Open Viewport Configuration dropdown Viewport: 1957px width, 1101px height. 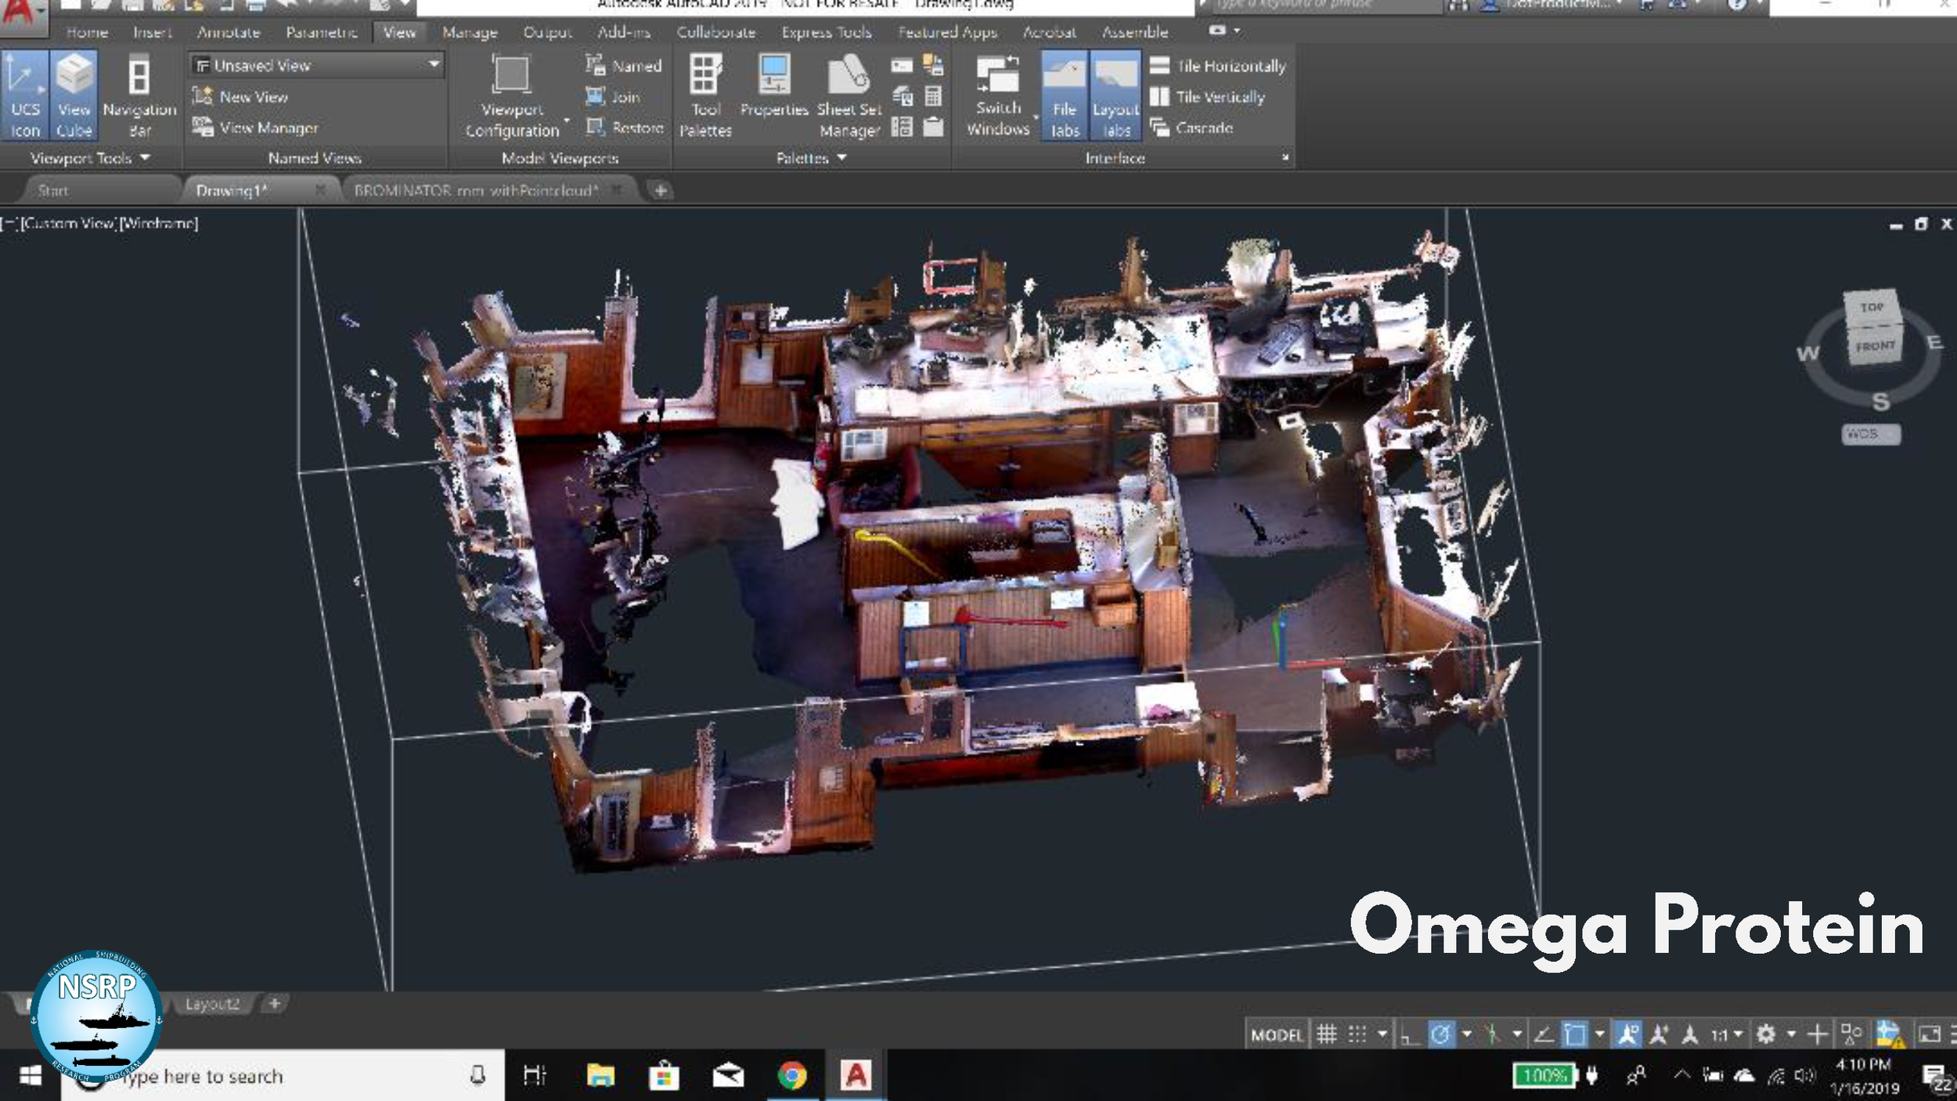tap(513, 96)
